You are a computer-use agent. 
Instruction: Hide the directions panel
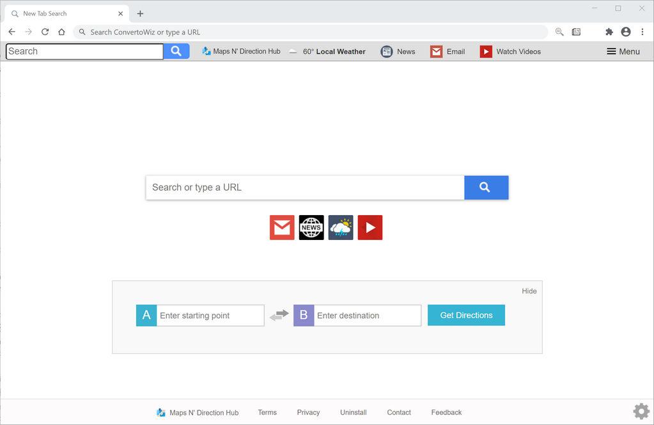pos(529,291)
